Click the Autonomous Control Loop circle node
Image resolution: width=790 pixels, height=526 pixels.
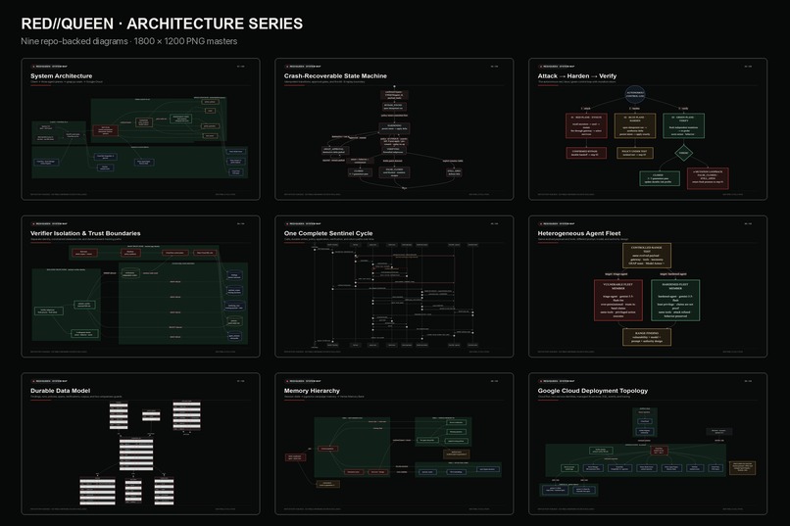(x=635, y=95)
